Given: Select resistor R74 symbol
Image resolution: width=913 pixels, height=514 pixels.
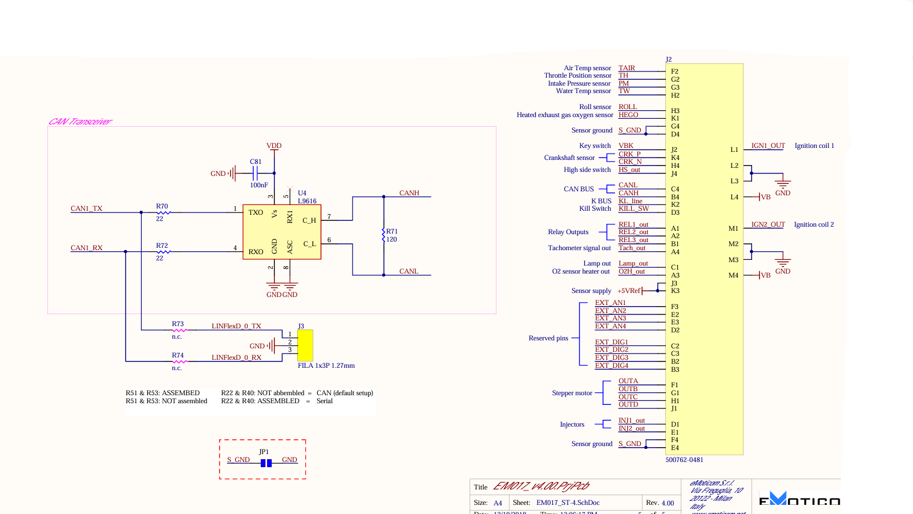Looking at the screenshot, I should pyautogui.click(x=179, y=362).
